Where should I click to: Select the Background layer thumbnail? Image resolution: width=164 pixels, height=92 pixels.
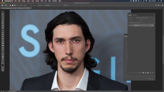[x=132, y=25]
